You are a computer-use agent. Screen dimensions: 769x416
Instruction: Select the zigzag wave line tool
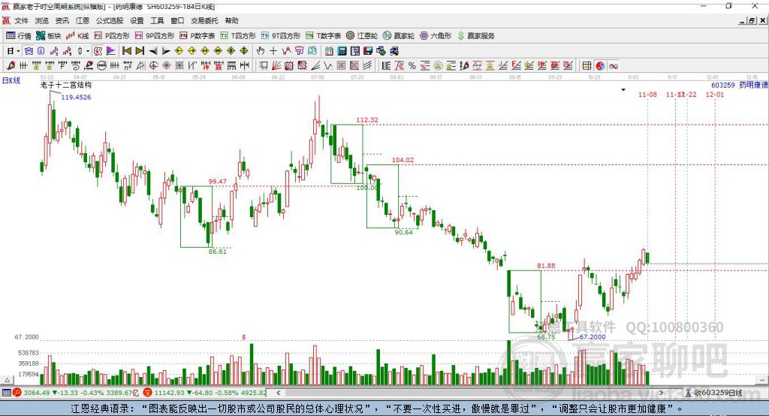(327, 66)
